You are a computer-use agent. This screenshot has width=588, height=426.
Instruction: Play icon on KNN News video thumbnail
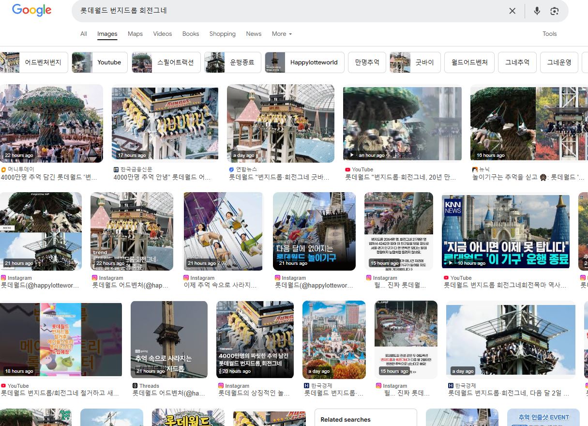click(x=451, y=263)
